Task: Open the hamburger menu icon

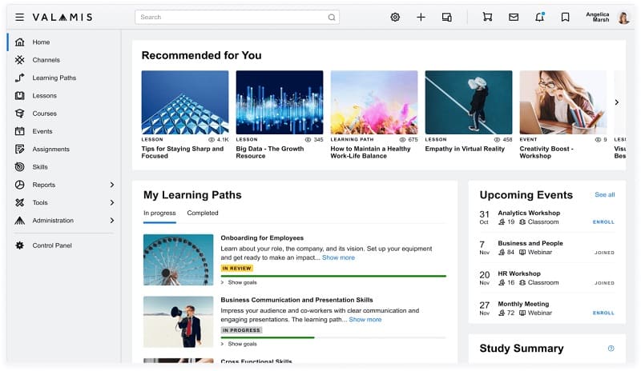Action: [x=19, y=17]
